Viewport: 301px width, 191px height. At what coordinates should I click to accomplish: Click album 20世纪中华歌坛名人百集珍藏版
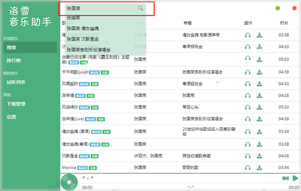click(209, 131)
